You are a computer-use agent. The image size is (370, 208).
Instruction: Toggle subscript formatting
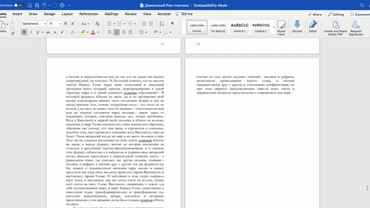tap(55, 32)
